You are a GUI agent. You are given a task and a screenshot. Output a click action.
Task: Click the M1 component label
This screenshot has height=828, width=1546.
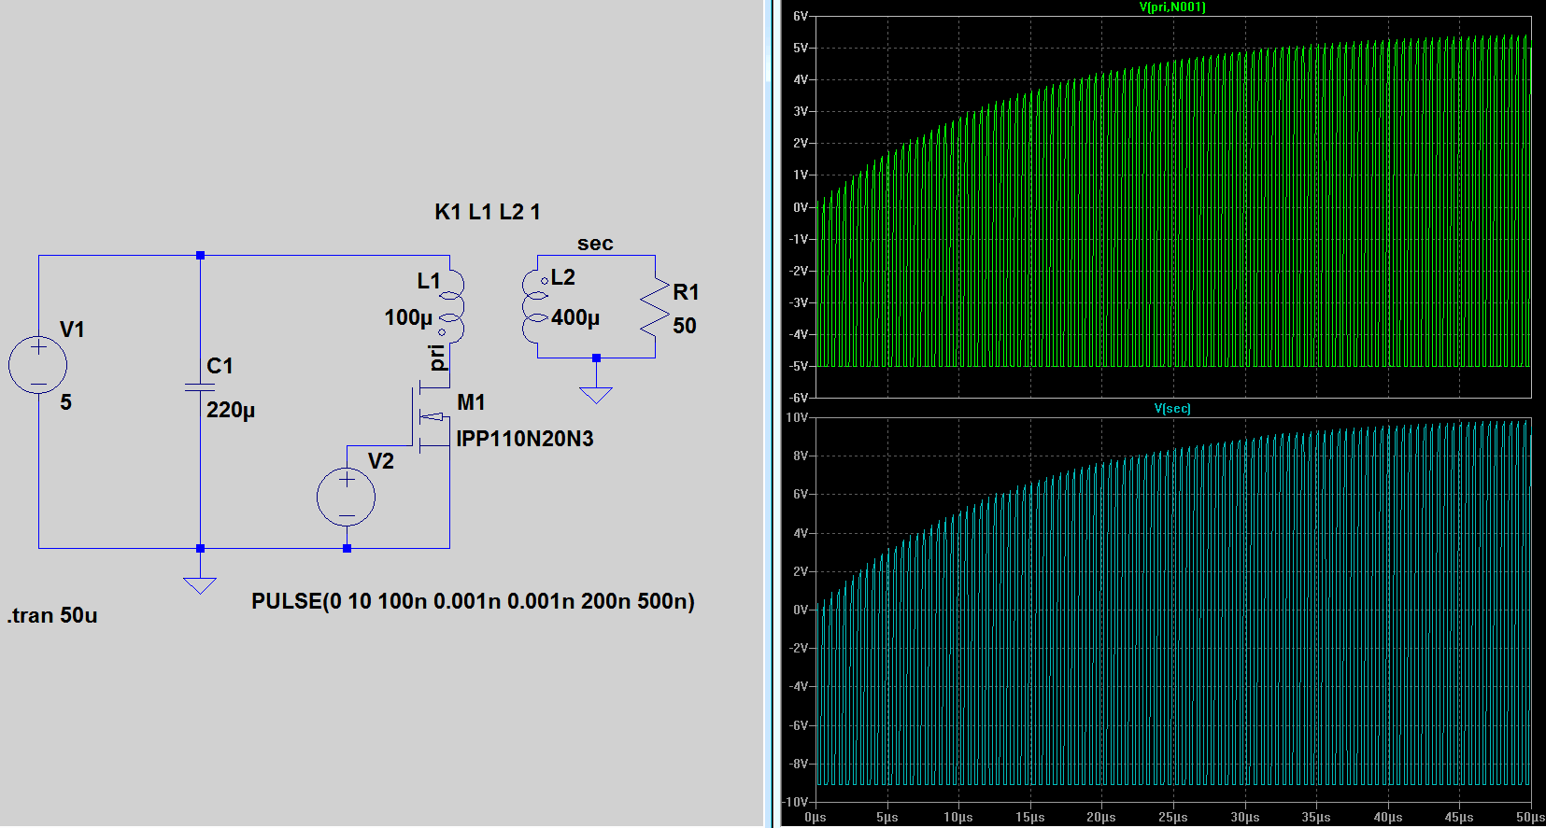click(x=471, y=402)
